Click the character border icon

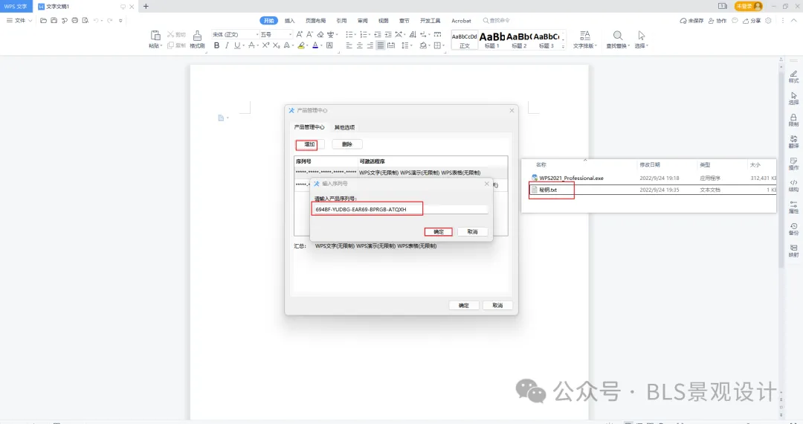[x=329, y=45]
